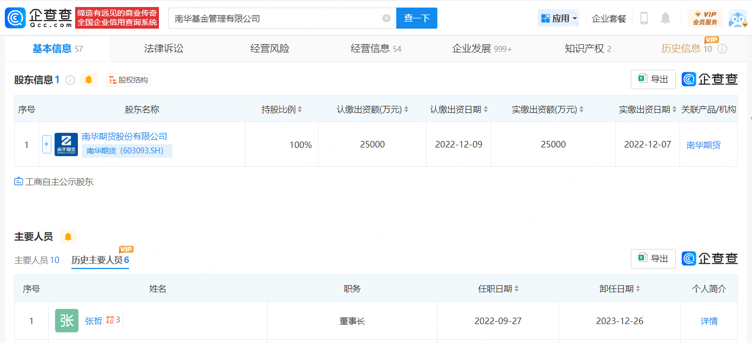
Task: Open the notifications bell in header
Action: [666, 18]
